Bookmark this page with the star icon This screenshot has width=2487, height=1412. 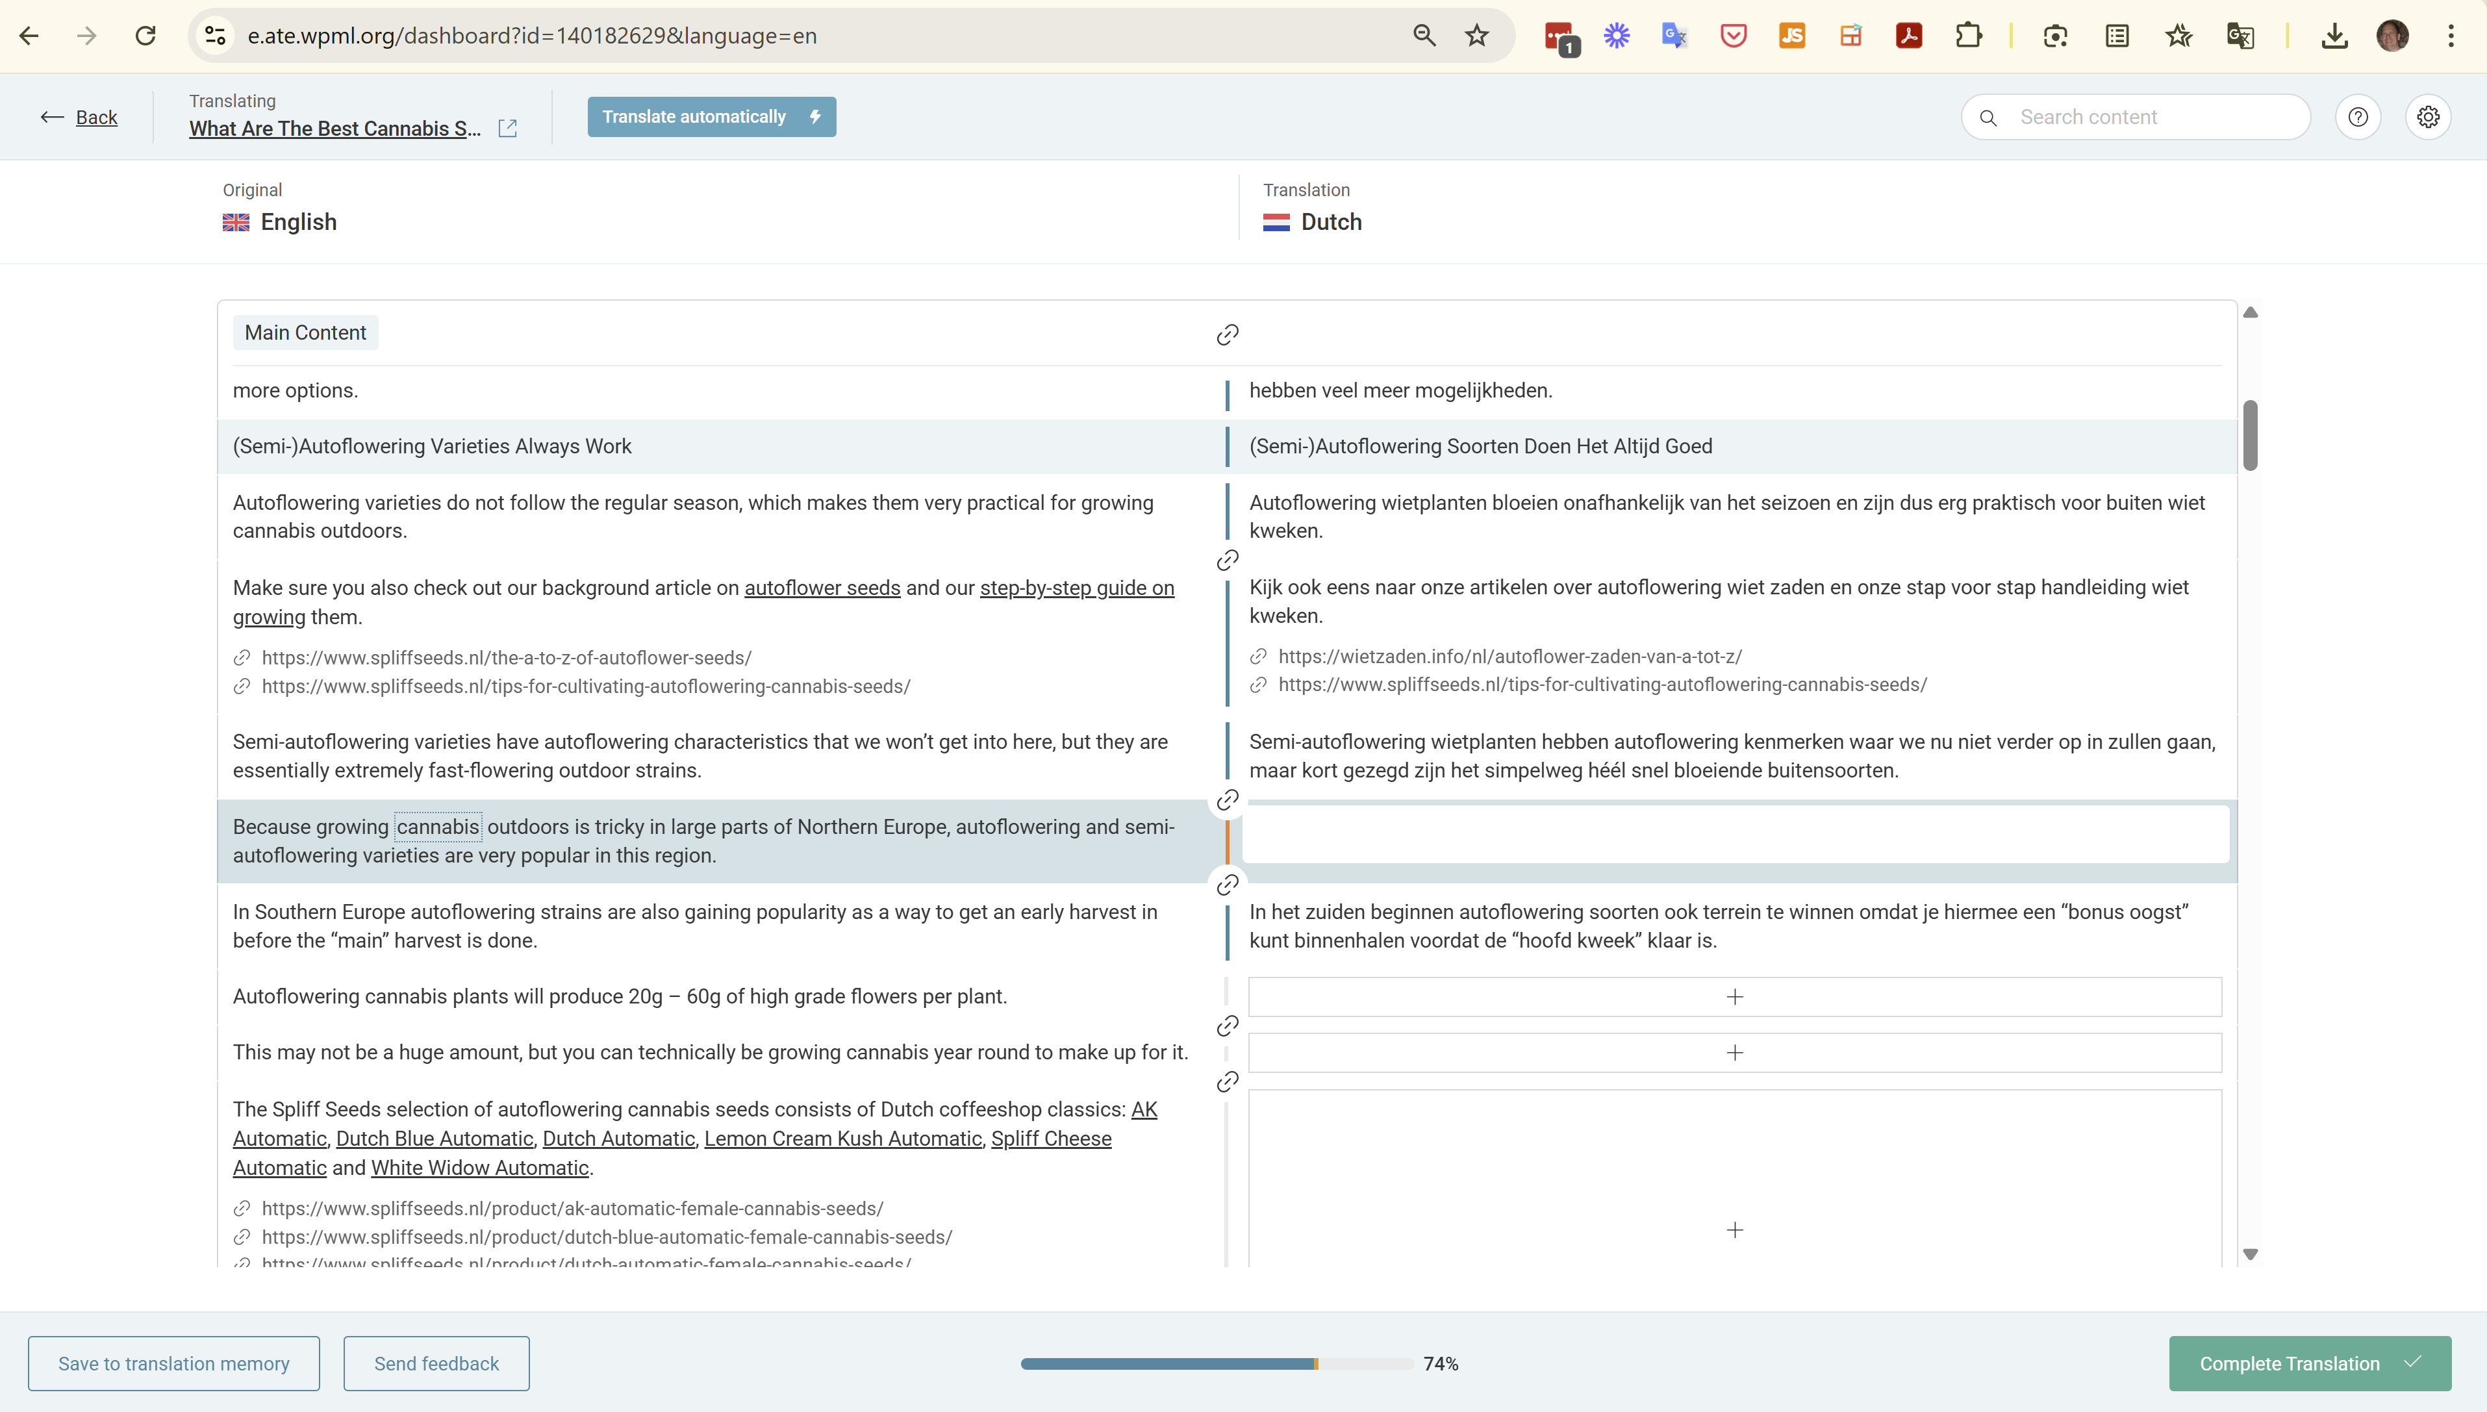(1477, 36)
